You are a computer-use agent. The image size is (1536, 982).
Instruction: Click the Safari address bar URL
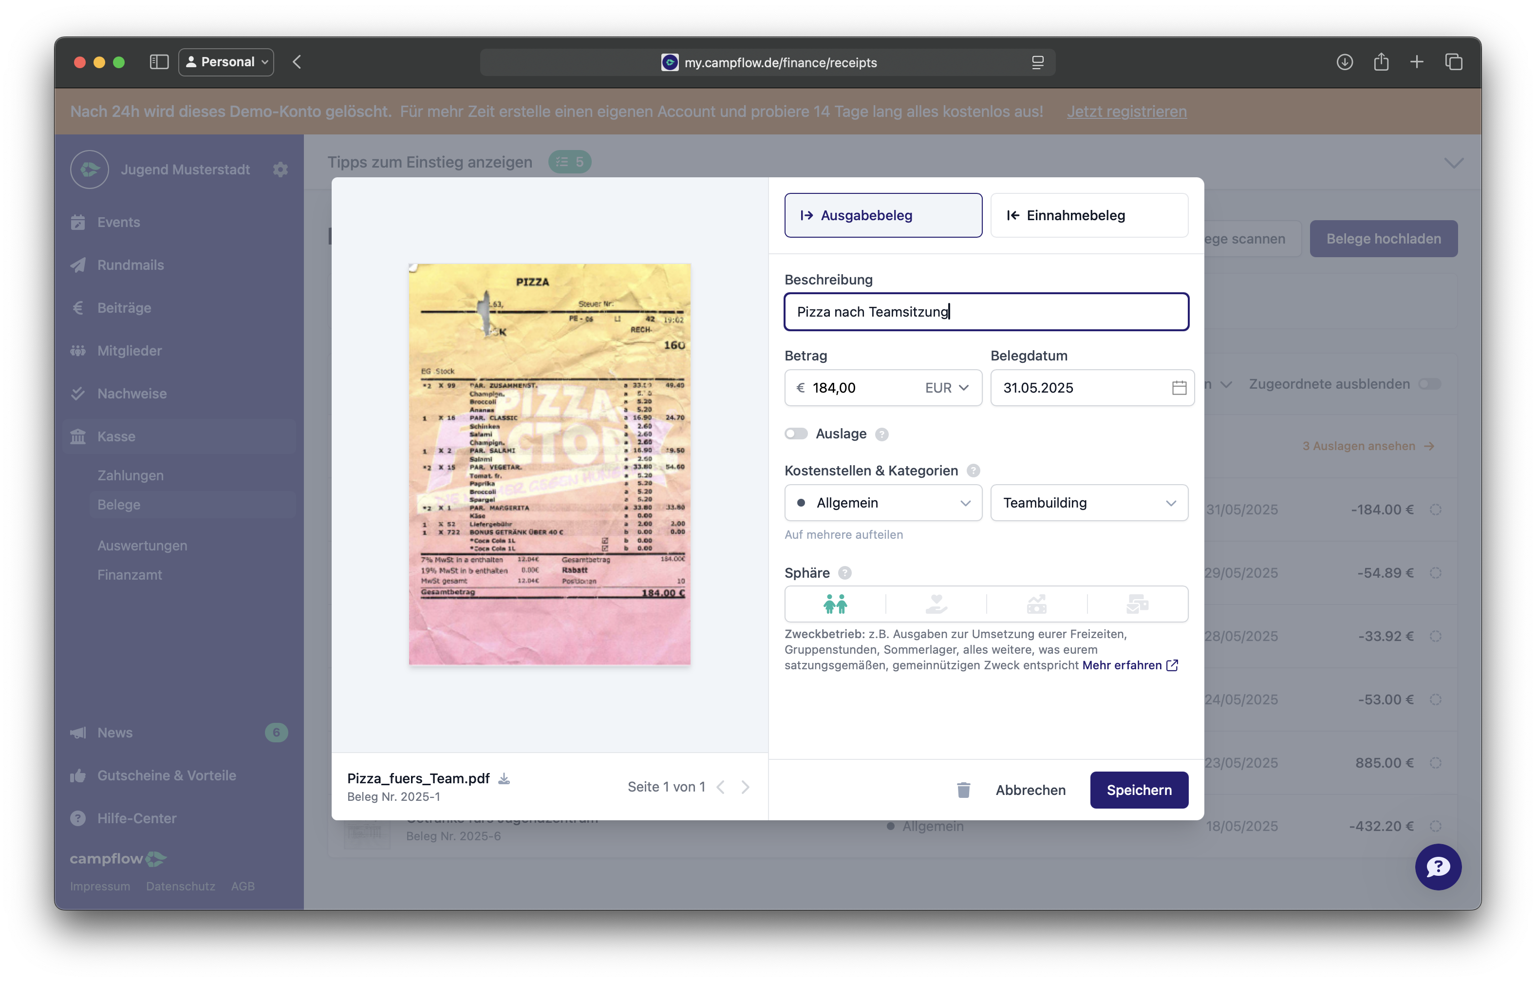click(780, 62)
